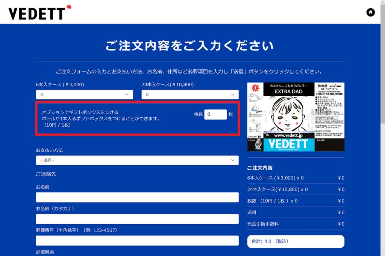This screenshot has height=256, width=385.
Task: Click the ご連絡先 section label
Action: coord(46,174)
